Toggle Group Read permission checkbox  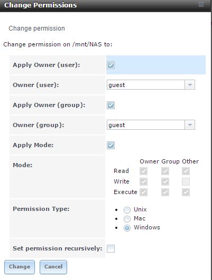(165, 171)
